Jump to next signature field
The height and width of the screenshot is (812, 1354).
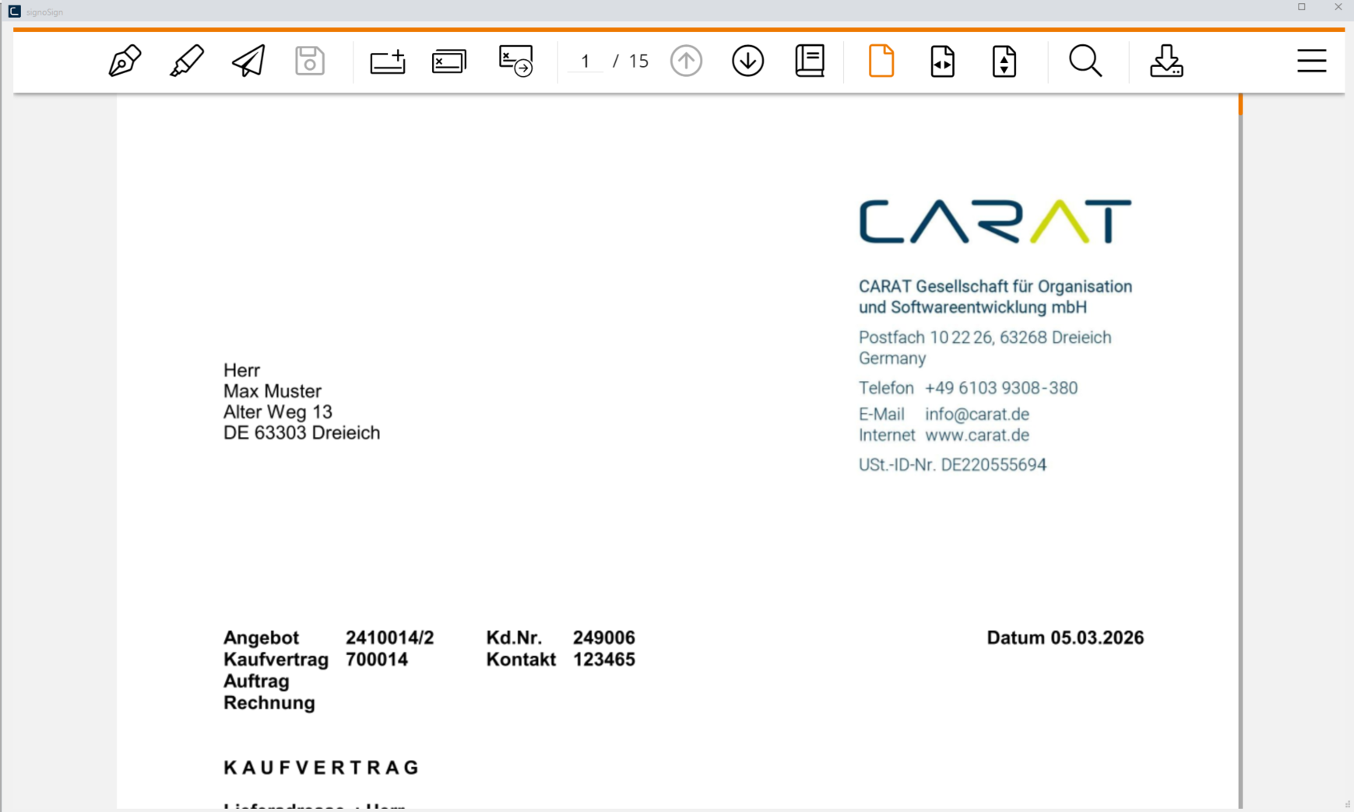[515, 61]
